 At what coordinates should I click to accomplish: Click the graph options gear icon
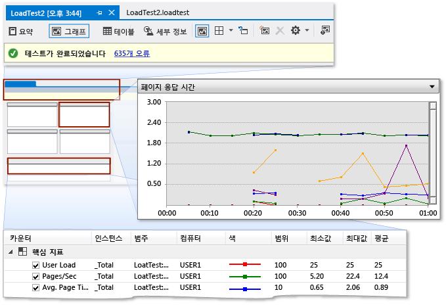tap(296, 30)
